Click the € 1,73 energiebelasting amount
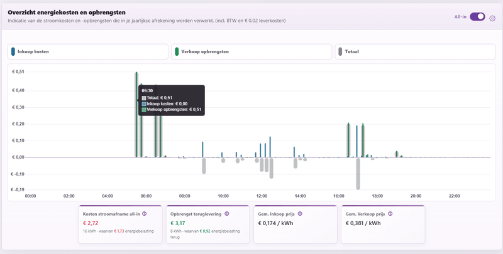This screenshot has width=503, height=254. point(119,231)
